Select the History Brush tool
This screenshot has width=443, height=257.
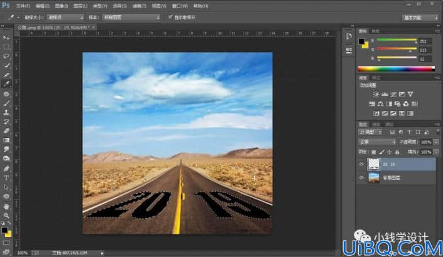6,122
